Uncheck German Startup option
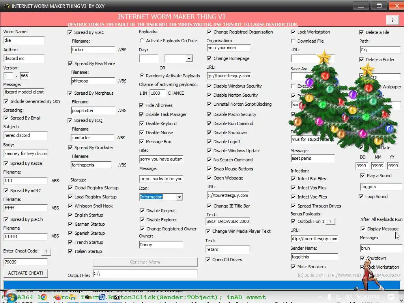The width and height of the screenshot is (404, 303). click(x=70, y=224)
